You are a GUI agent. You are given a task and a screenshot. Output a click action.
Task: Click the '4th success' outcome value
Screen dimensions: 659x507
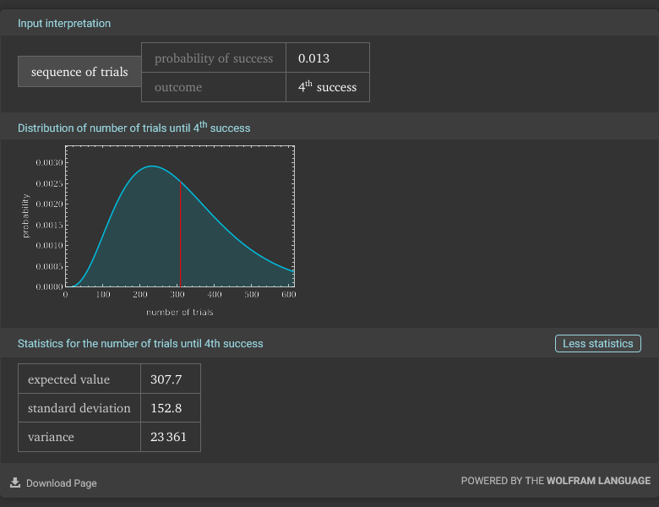(328, 86)
